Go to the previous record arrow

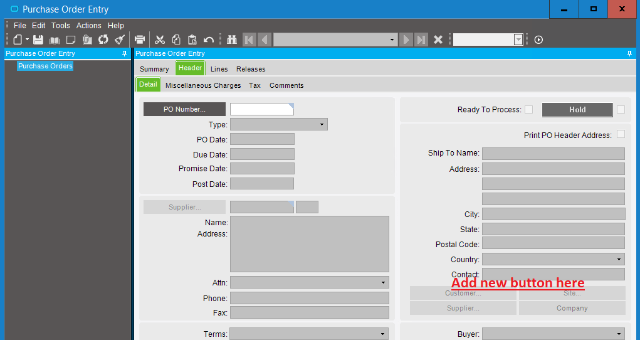click(265, 40)
